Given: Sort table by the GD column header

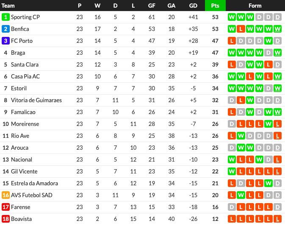Looking at the screenshot, I should tap(193, 6).
